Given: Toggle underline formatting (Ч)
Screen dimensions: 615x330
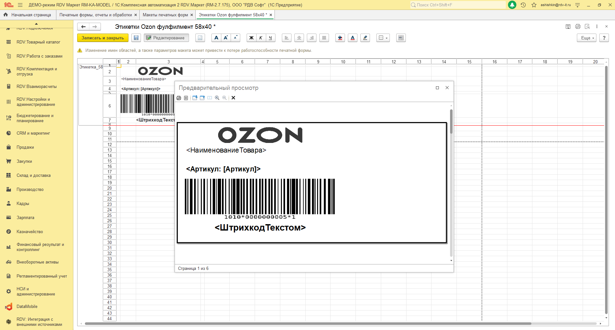Looking at the screenshot, I should click(270, 38).
